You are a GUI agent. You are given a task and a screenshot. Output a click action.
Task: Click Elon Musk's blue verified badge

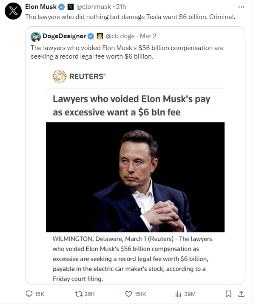pos(62,7)
